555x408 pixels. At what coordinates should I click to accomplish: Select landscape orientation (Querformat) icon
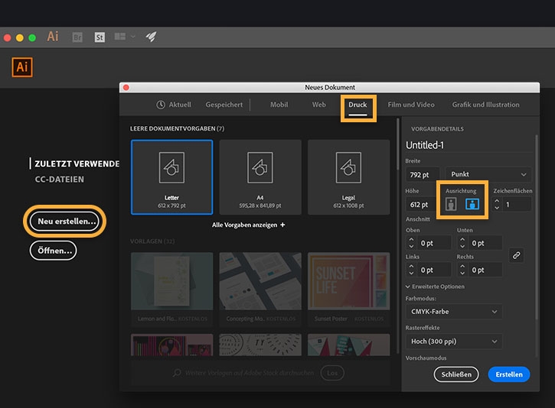472,204
